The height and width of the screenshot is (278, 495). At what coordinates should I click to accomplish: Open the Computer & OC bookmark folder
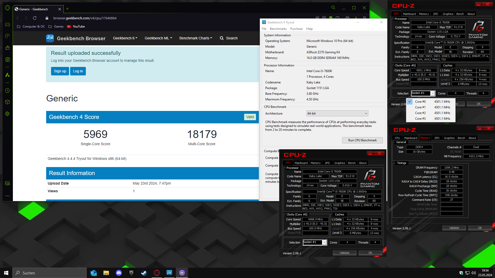click(x=31, y=27)
